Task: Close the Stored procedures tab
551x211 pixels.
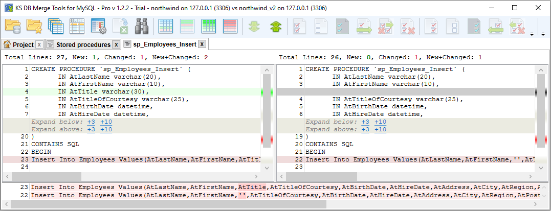Action: pyautogui.click(x=116, y=44)
